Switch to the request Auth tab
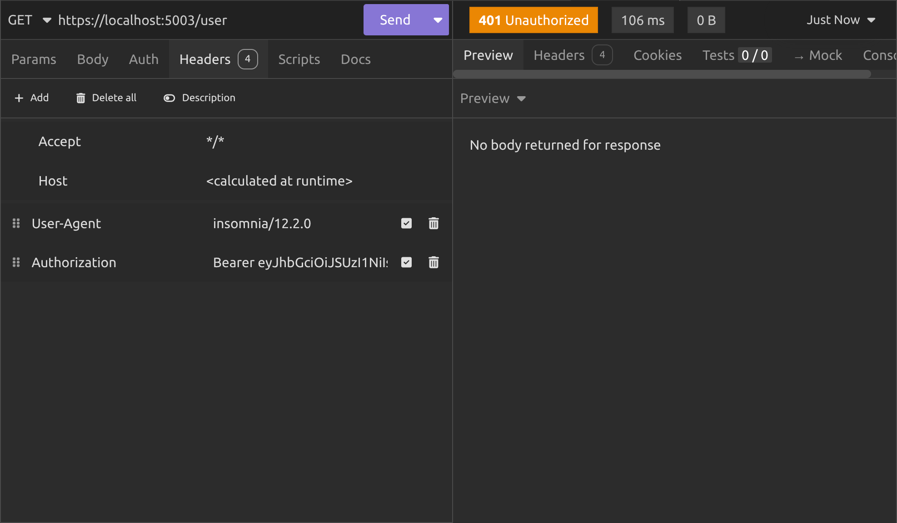 coord(144,59)
